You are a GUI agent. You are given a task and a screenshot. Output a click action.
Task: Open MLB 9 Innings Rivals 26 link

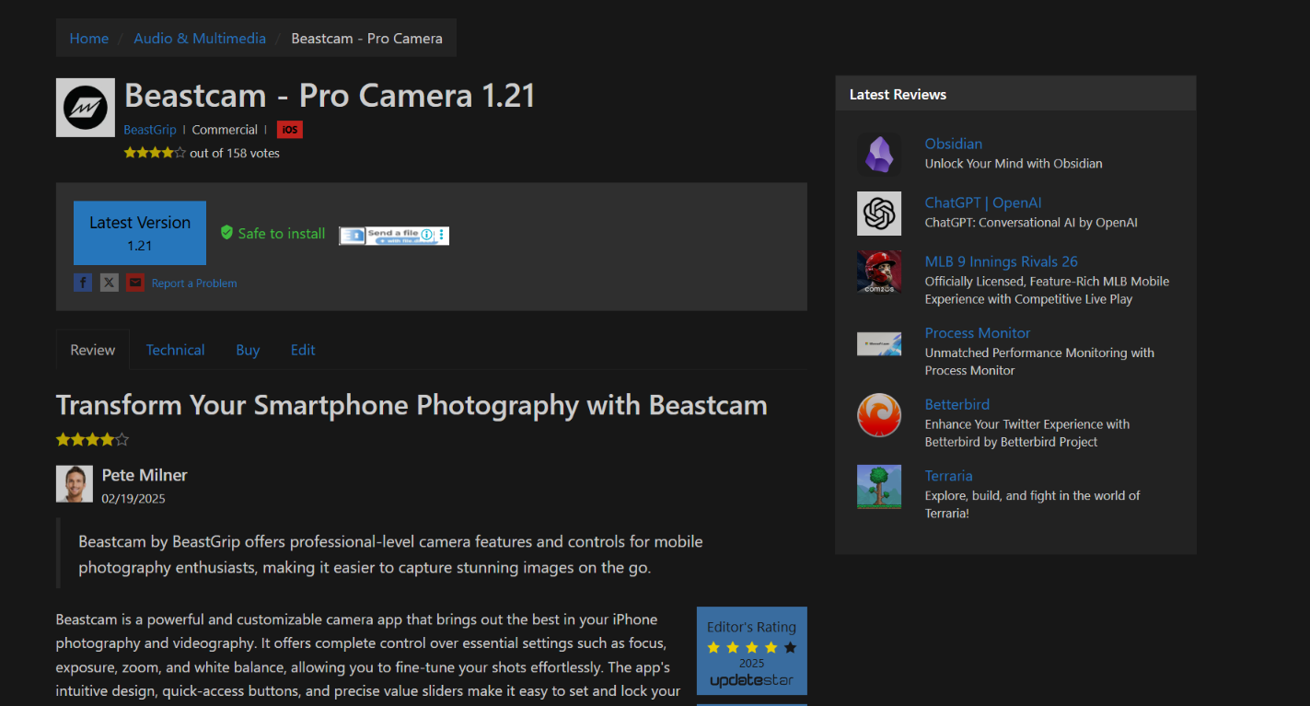1002,261
